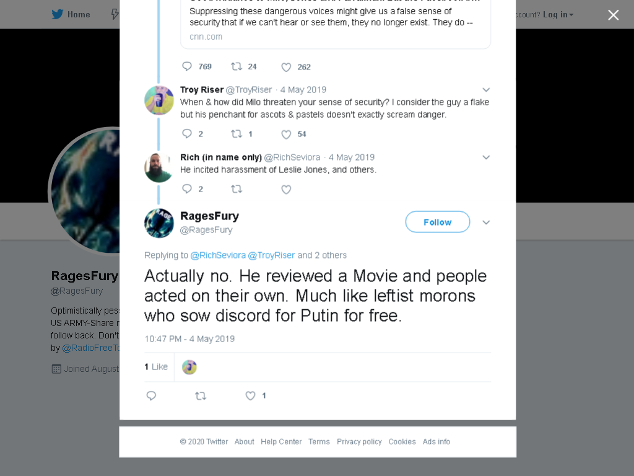
Task: Reply to the RagesFury main tweet
Action: pos(151,396)
